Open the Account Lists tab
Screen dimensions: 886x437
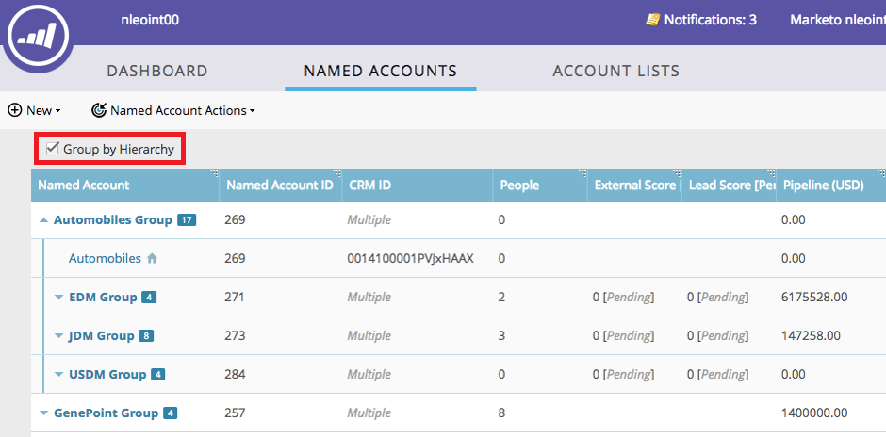(615, 72)
